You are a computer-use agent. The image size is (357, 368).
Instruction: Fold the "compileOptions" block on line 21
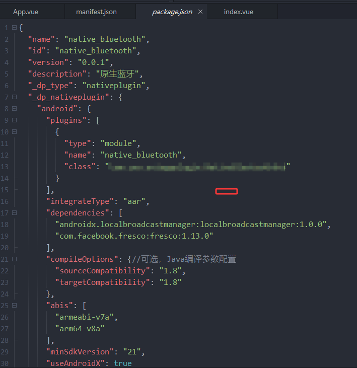(x=14, y=259)
